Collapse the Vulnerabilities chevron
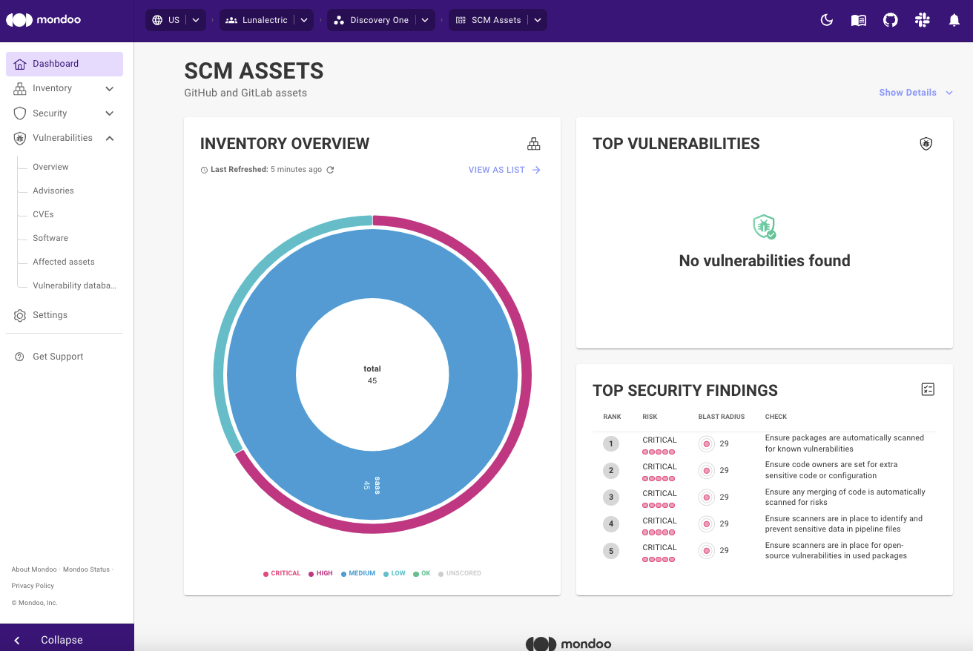 110,138
